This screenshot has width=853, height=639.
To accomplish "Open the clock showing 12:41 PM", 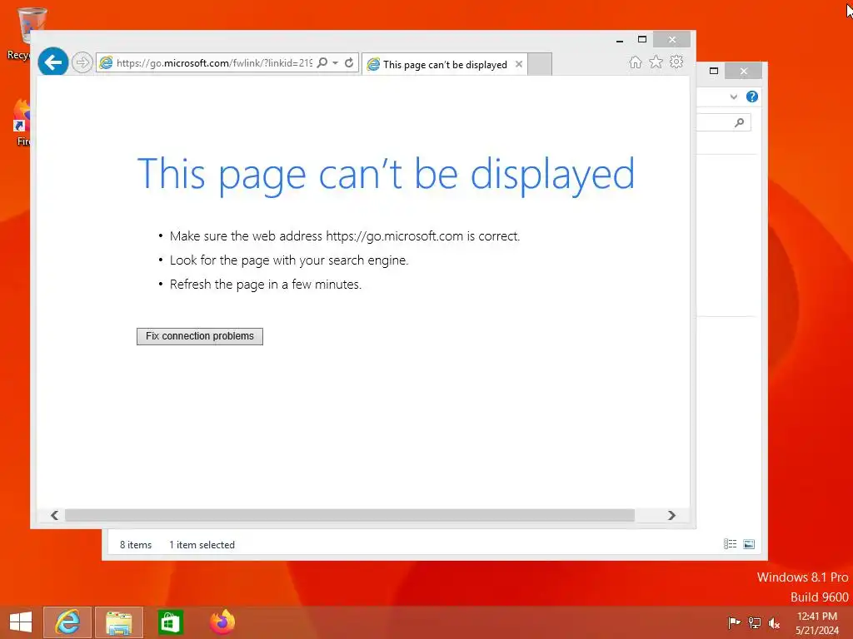I will 817,622.
